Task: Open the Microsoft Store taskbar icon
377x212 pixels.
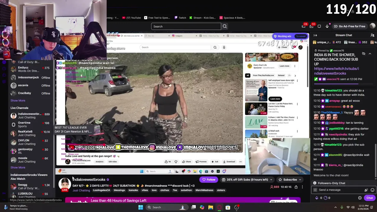Action: 228,207
